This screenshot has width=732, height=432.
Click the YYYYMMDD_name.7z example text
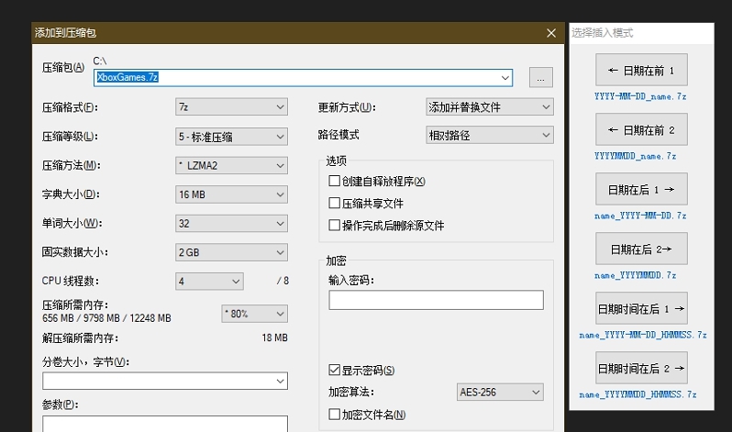[635, 156]
